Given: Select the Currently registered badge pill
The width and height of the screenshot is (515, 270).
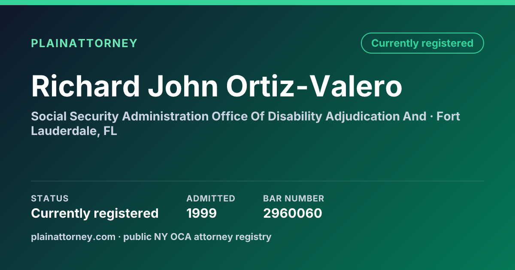Looking at the screenshot, I should (422, 43).
